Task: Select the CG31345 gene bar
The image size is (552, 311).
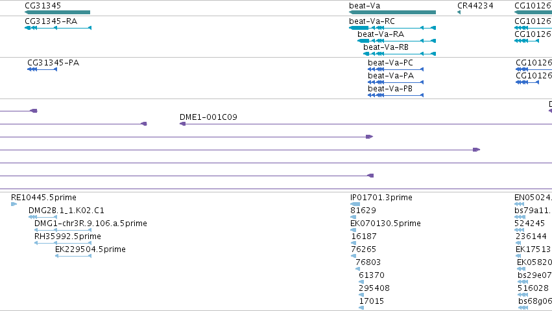Action: 57,12
